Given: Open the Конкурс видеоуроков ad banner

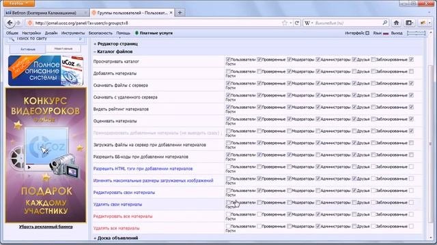Looking at the screenshot, I should coord(46,155).
